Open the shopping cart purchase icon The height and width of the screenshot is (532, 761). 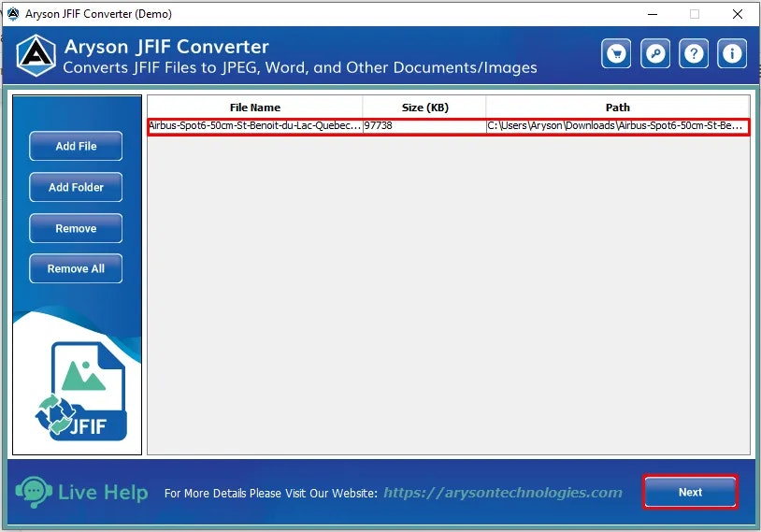[616, 53]
